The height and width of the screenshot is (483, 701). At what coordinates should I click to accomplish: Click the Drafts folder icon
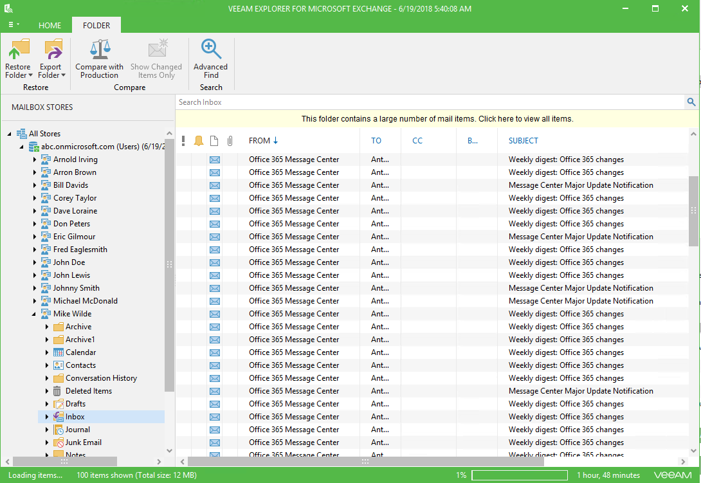tap(58, 404)
